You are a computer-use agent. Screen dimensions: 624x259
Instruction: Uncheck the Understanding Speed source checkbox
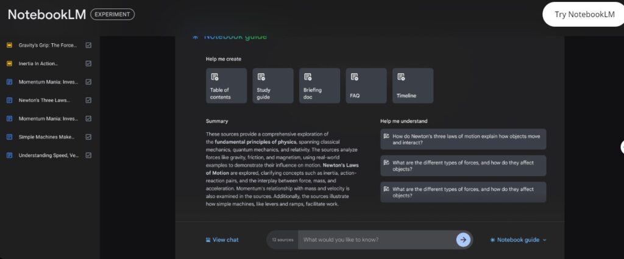pos(88,155)
